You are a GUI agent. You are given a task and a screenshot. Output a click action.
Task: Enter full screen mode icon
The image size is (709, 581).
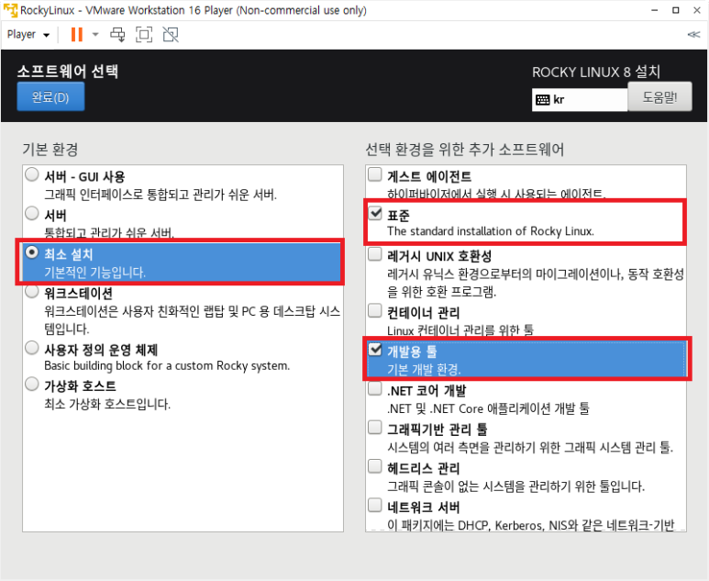click(x=144, y=34)
